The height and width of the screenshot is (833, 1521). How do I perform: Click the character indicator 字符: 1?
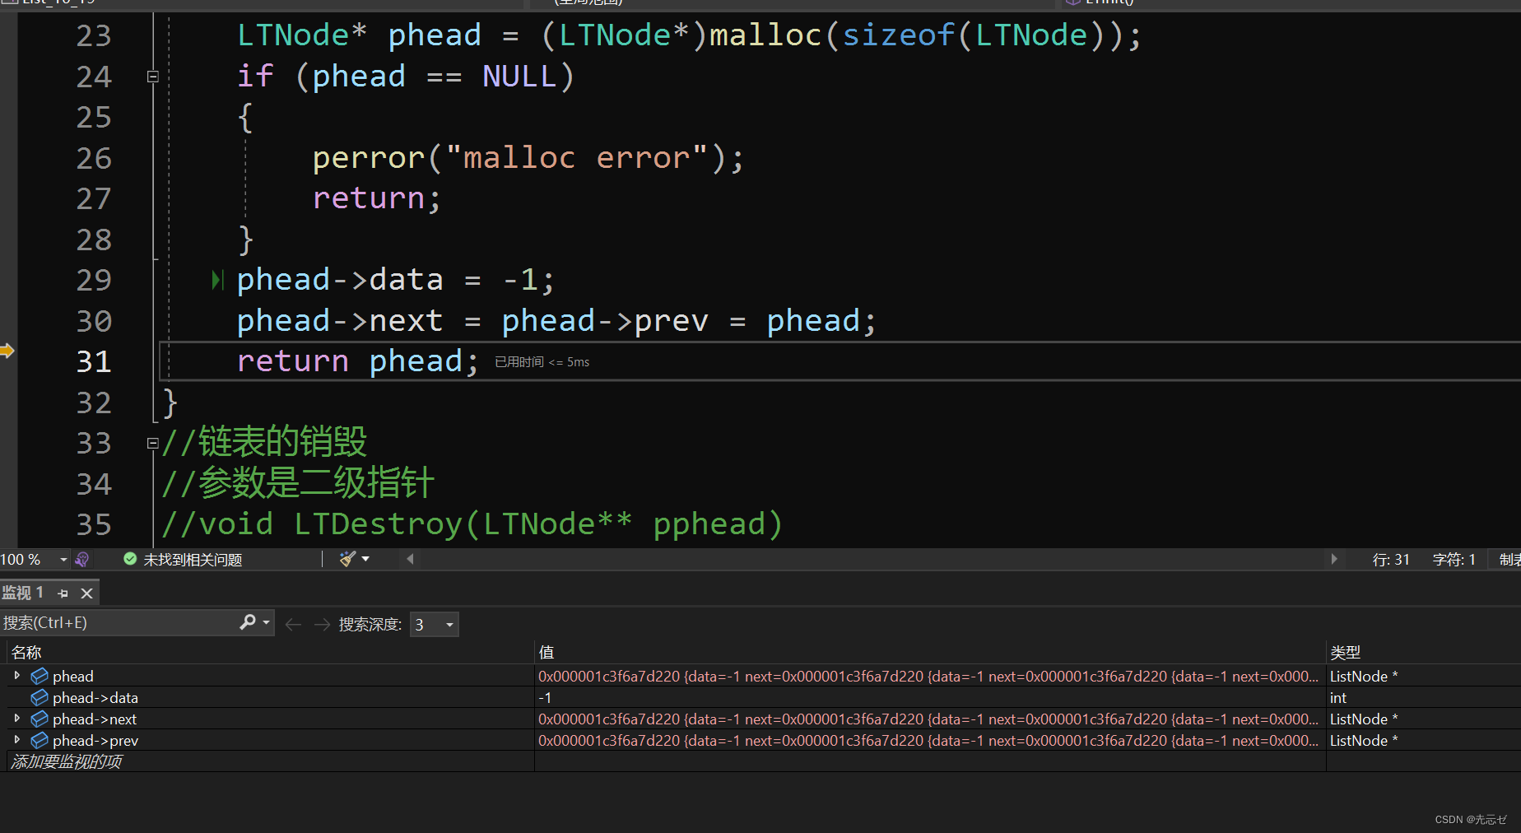click(x=1454, y=560)
